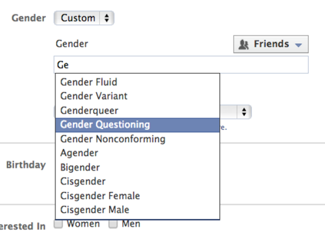The width and height of the screenshot is (325, 232).
Task: Open the Gender Custom dropdown
Action: click(84, 18)
